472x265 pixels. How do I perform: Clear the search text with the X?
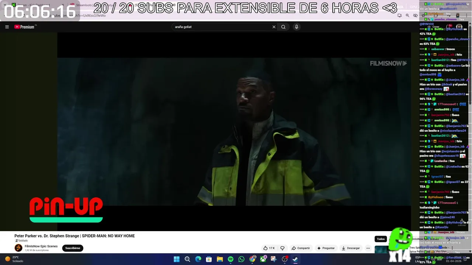pyautogui.click(x=274, y=27)
